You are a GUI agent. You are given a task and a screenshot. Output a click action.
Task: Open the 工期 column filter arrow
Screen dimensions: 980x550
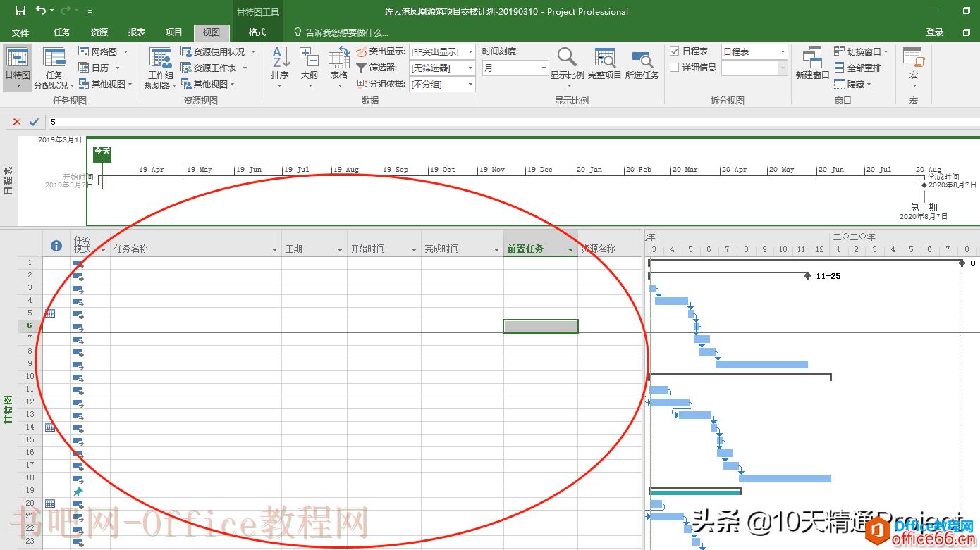click(340, 250)
